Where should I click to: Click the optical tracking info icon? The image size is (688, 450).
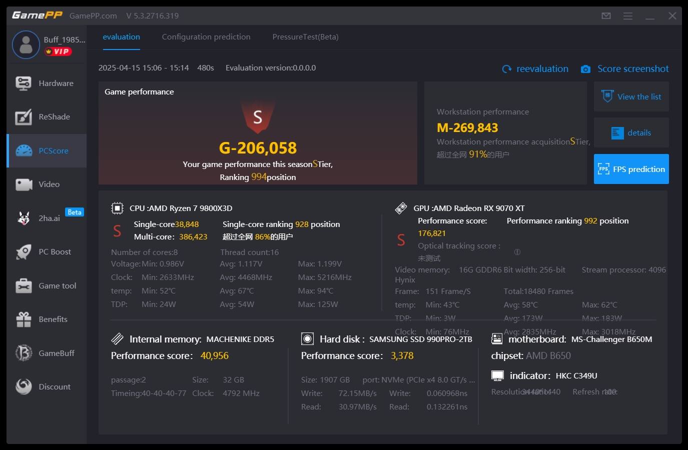pyautogui.click(x=517, y=252)
